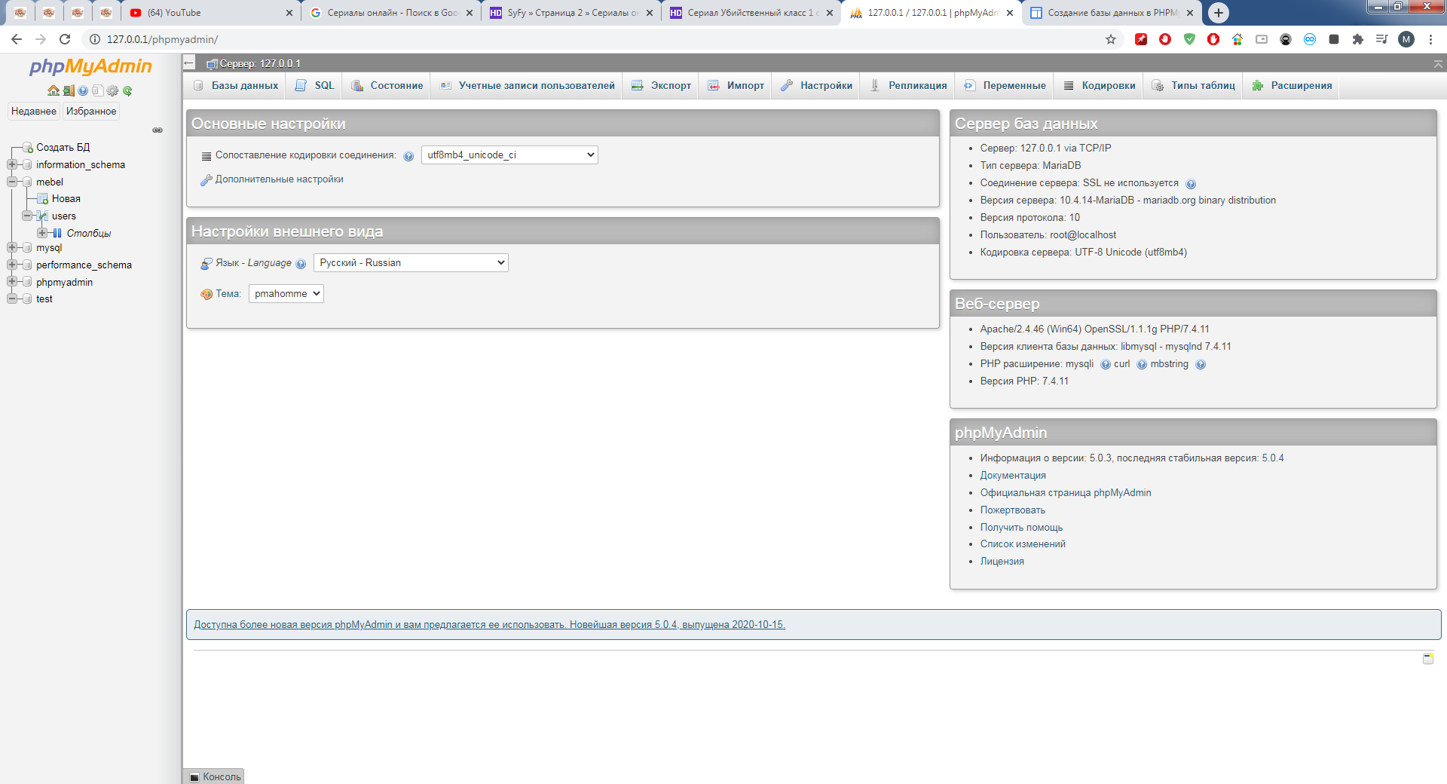
Task: Open Учетные записи пользователей tab
Action: point(528,86)
